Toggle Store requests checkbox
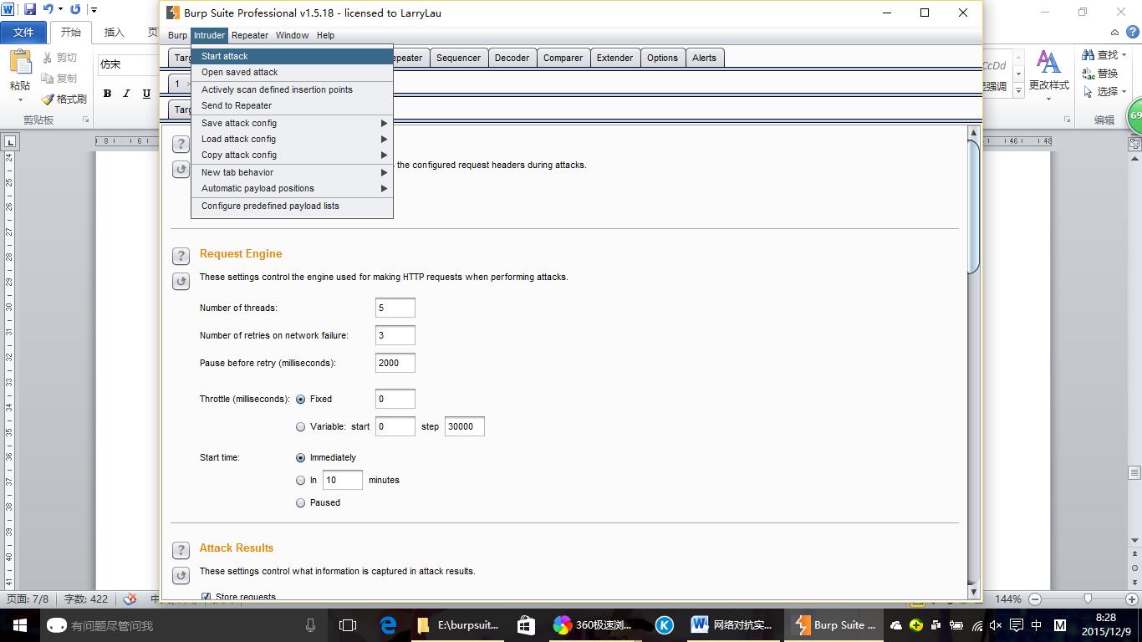 206,596
